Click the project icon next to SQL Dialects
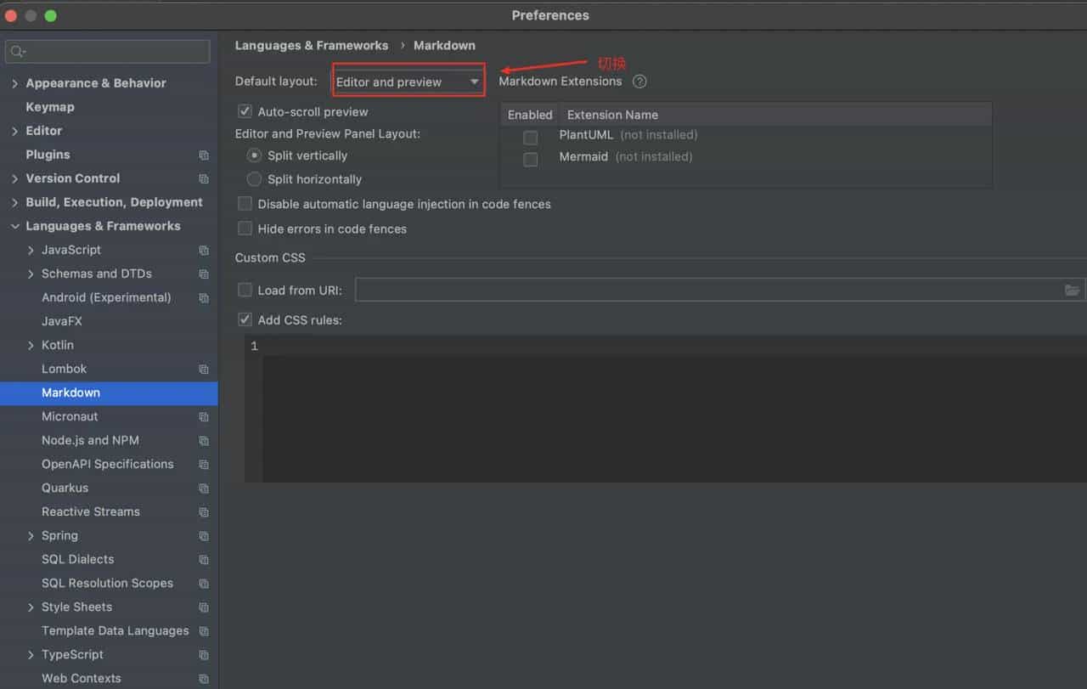This screenshot has width=1087, height=689. click(204, 560)
